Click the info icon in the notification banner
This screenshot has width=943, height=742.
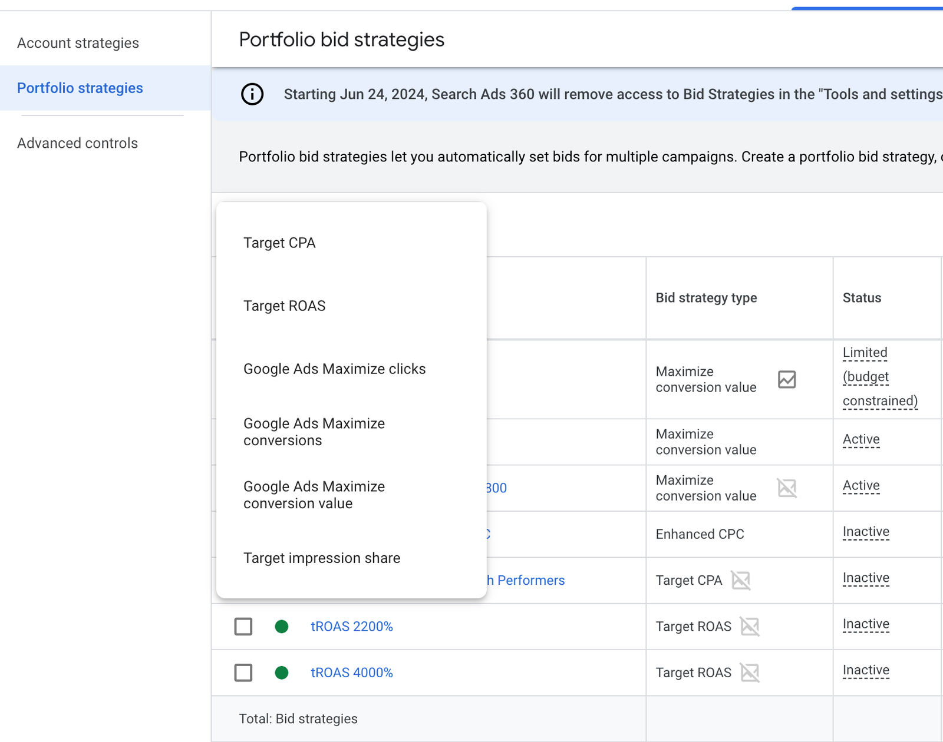(252, 94)
